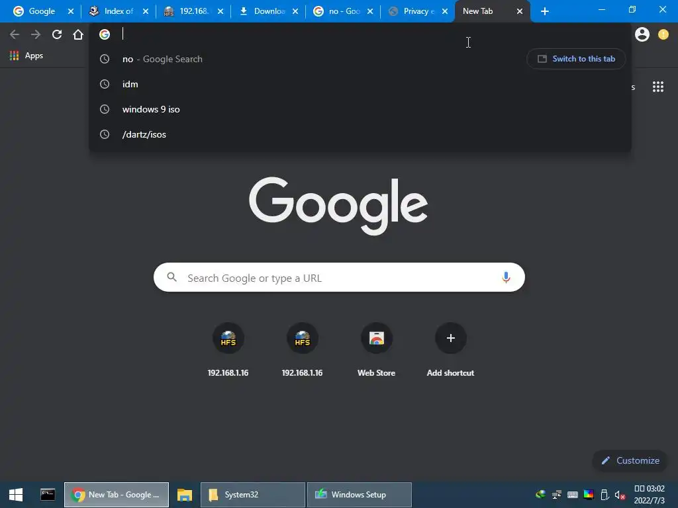Open the touch keyboard tray icon
The image size is (678, 508).
573,495
